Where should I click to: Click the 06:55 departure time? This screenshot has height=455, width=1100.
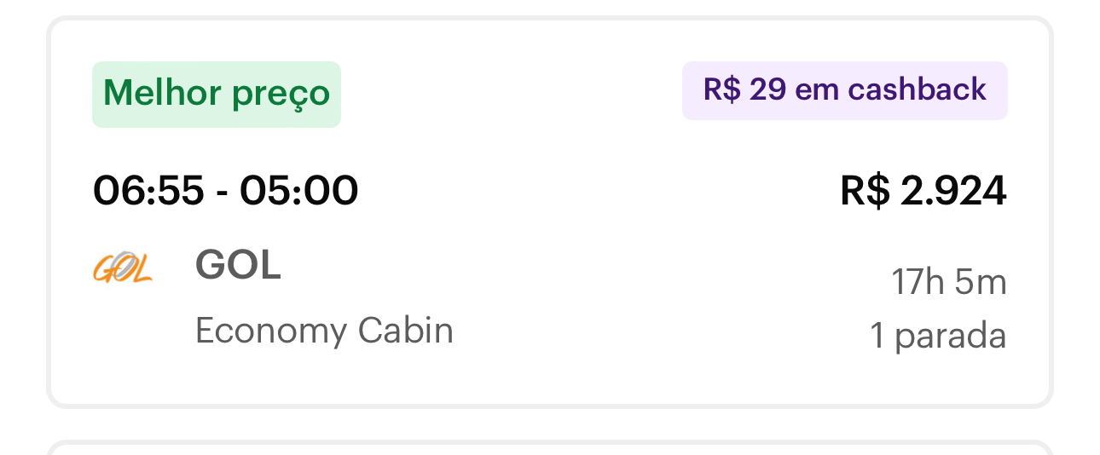[x=148, y=191]
